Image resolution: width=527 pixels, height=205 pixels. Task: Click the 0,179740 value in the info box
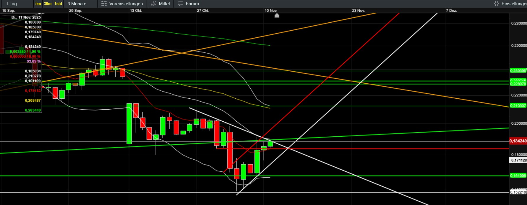coord(33,32)
